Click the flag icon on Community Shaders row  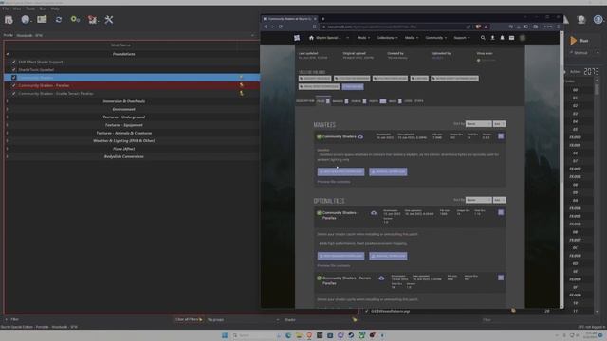click(x=242, y=78)
